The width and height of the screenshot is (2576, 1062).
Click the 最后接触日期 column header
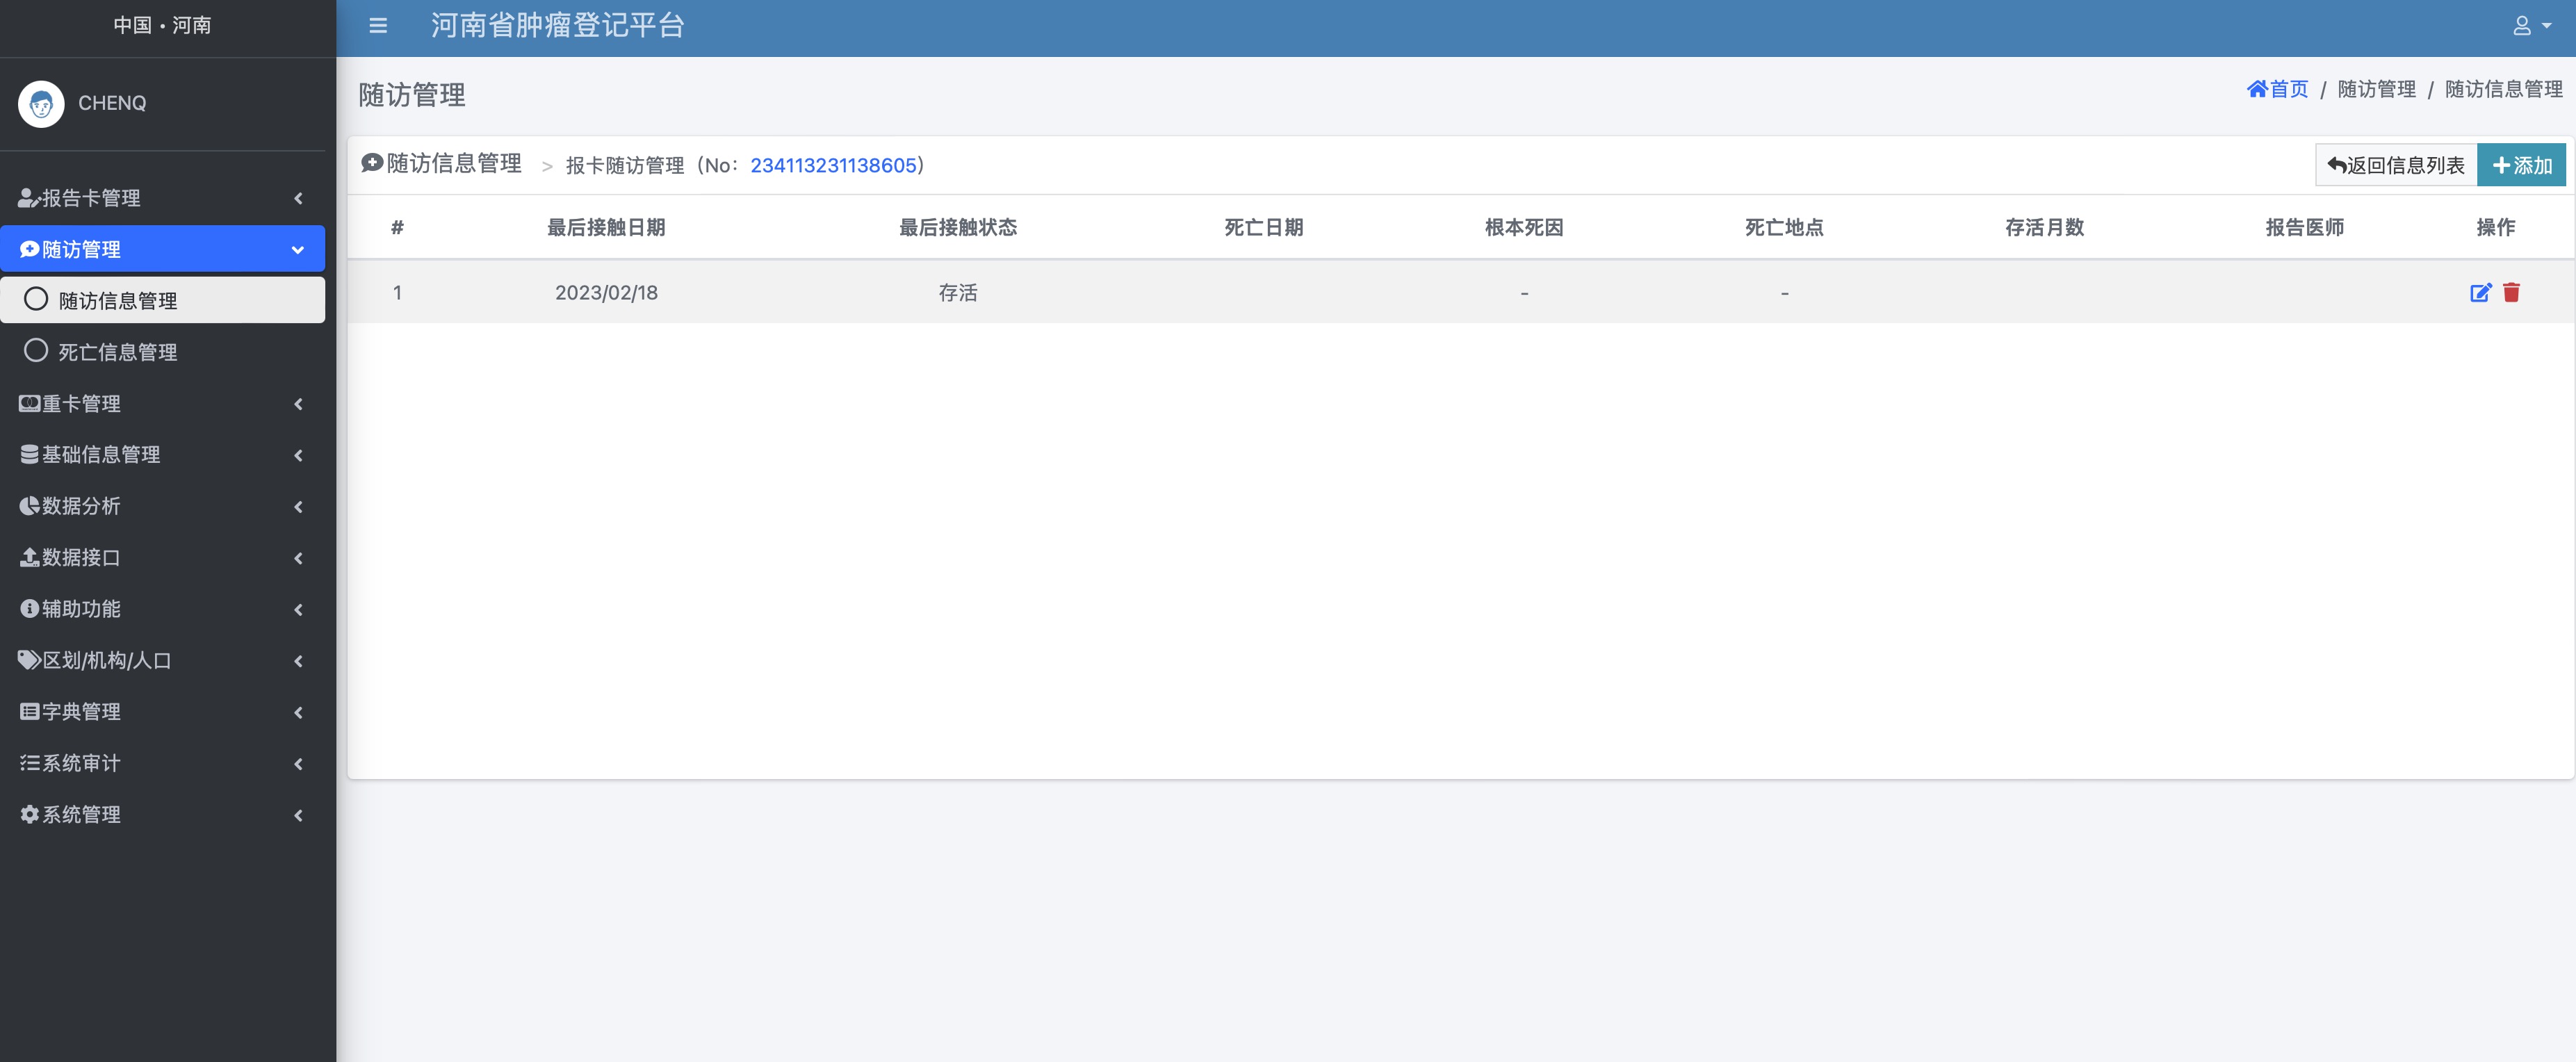(x=606, y=228)
